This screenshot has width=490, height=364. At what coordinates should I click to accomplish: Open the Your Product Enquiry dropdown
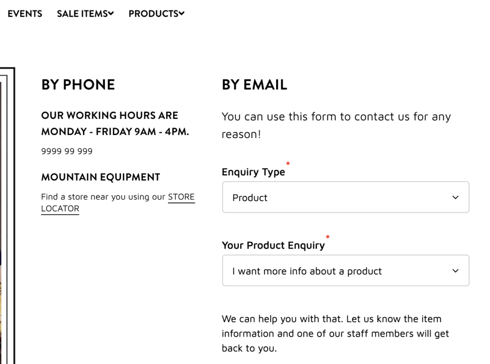345,271
